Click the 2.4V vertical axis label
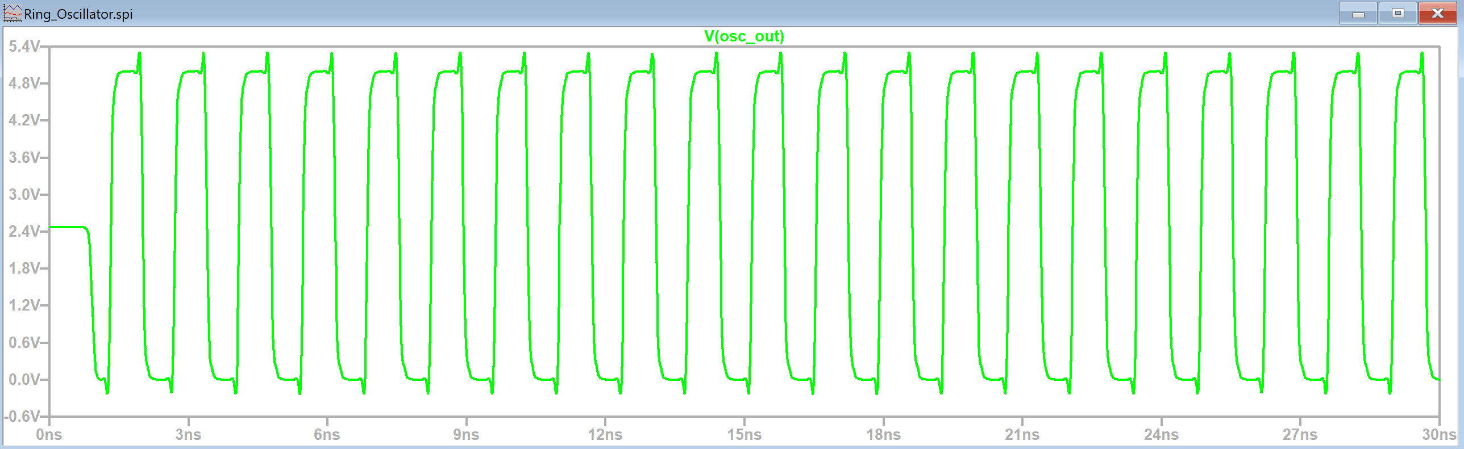The height and width of the screenshot is (449, 1464). (x=24, y=232)
